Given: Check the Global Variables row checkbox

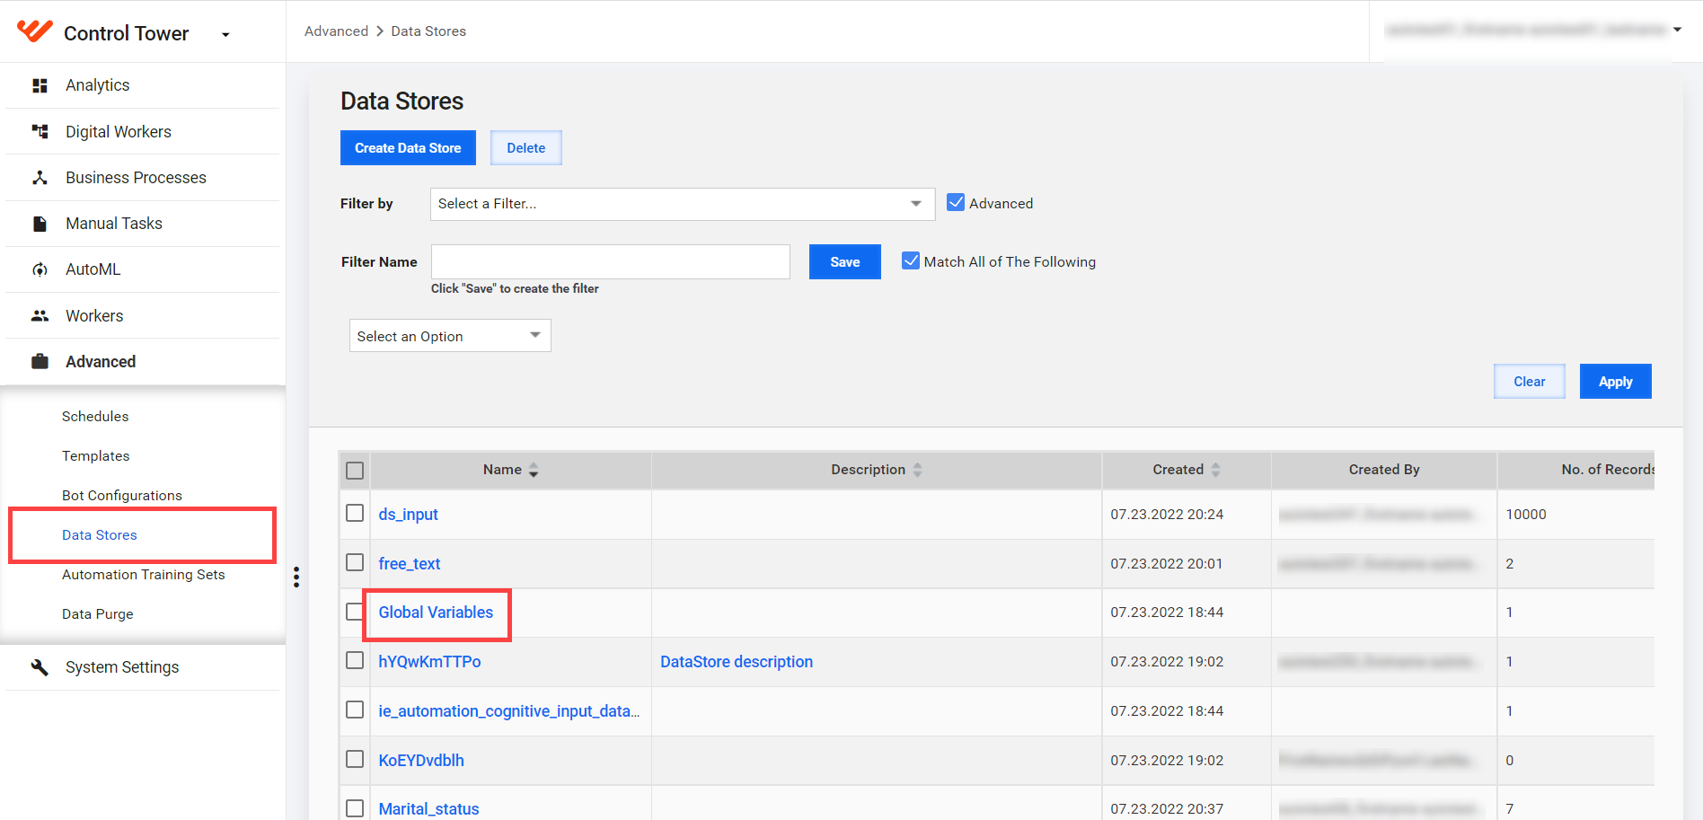Looking at the screenshot, I should pos(355,612).
